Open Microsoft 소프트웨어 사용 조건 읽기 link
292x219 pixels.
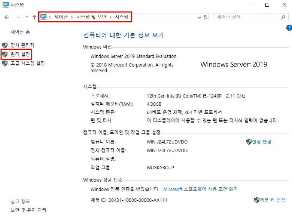pyautogui.click(x=200, y=189)
